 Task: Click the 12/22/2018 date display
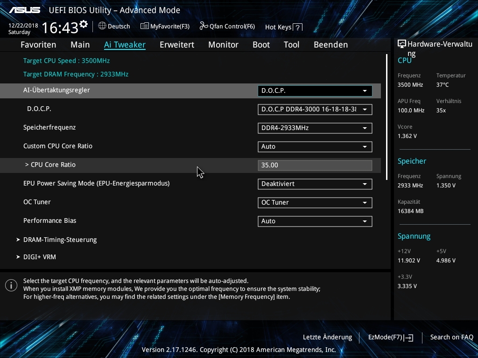[23, 26]
